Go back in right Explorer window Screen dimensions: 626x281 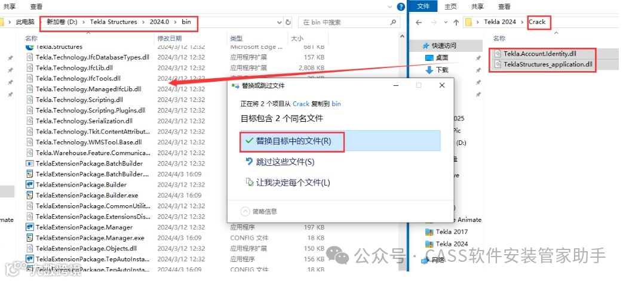pos(419,22)
